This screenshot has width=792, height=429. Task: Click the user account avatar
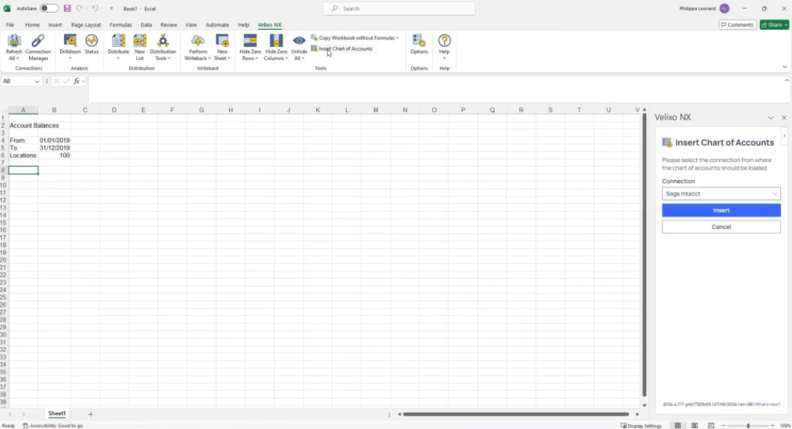[725, 9]
